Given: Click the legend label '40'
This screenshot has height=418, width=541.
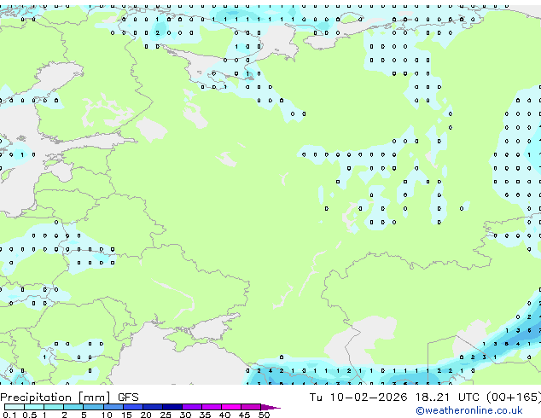Looking at the screenshot, I should (224, 415).
